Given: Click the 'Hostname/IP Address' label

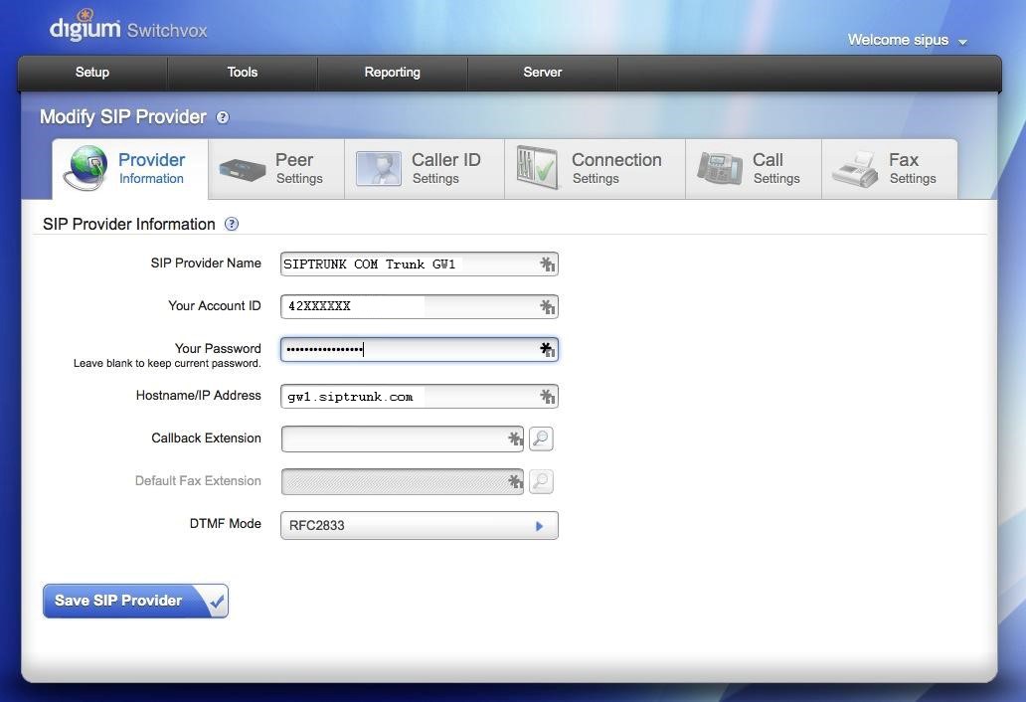Looking at the screenshot, I should pyautogui.click(x=198, y=396).
